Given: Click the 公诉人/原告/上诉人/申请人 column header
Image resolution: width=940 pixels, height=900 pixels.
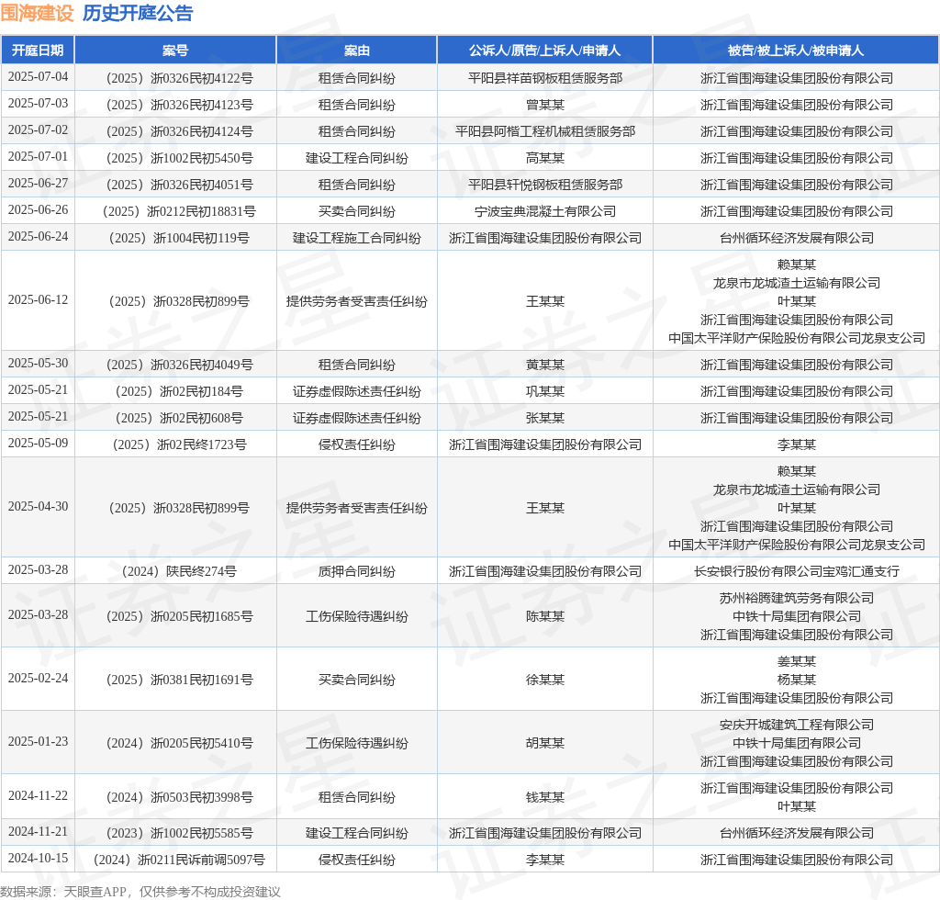Looking at the screenshot, I should [x=545, y=51].
